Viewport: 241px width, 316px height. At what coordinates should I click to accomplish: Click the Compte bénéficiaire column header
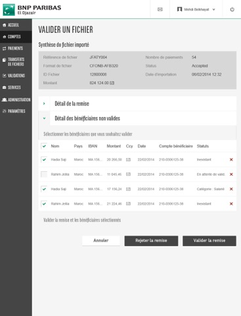176,146
